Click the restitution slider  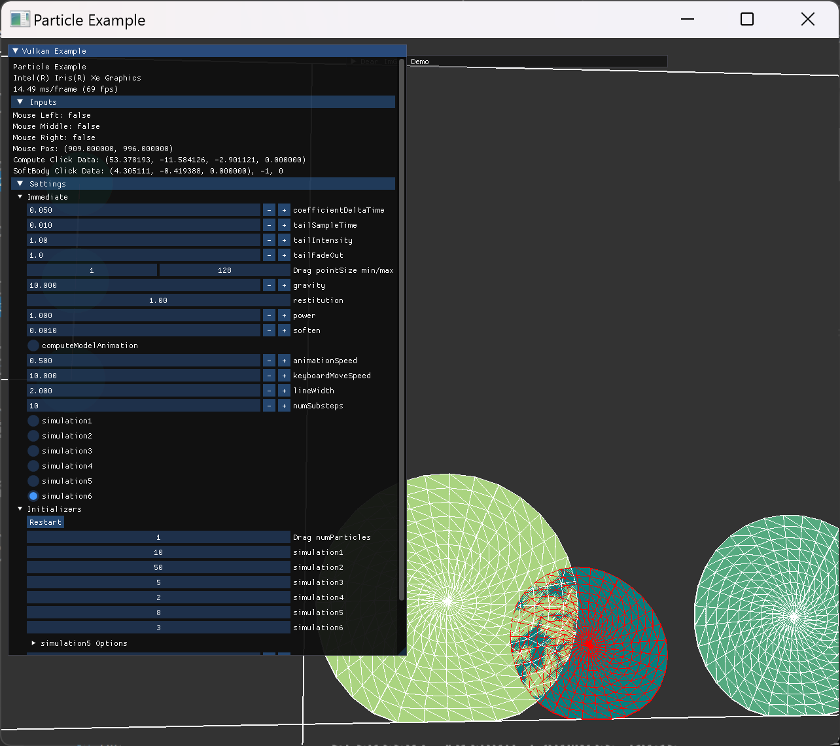pos(158,300)
